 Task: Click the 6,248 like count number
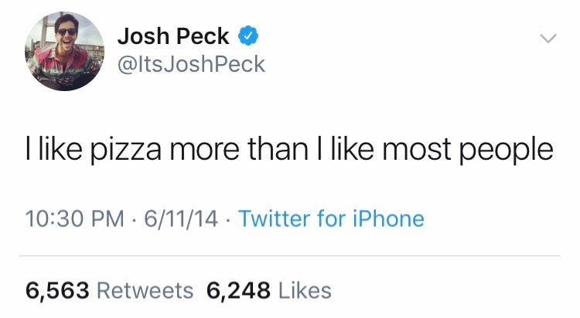238,290
